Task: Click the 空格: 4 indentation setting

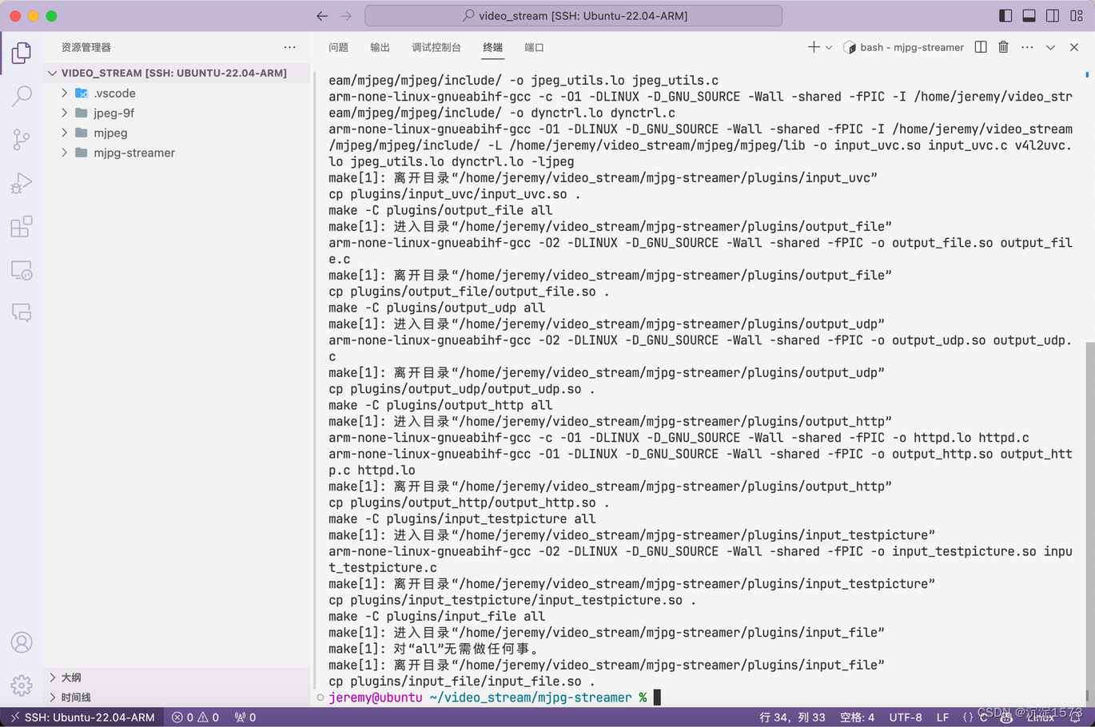Action: coord(857,717)
